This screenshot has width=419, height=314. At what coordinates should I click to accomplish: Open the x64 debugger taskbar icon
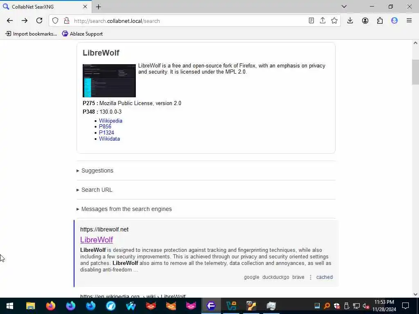click(251, 306)
